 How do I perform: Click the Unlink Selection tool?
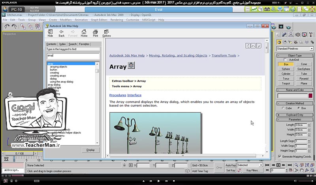click(x=30, y=26)
